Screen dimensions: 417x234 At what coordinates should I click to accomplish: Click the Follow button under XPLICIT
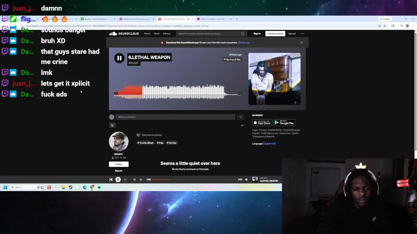[119, 164]
